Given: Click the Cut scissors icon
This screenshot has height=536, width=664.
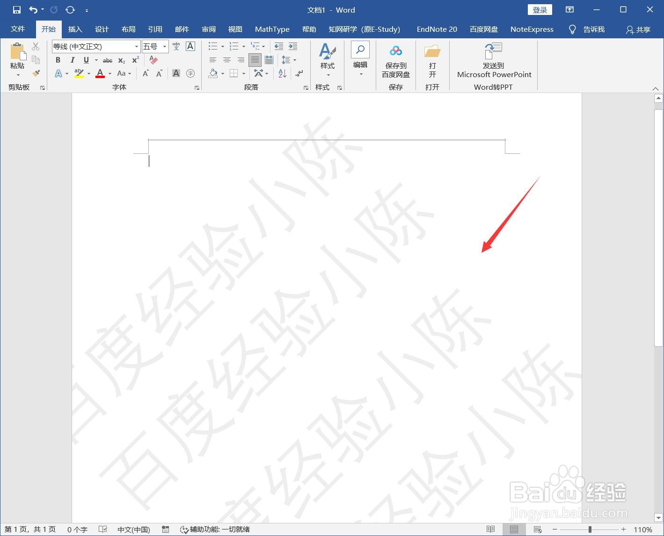Looking at the screenshot, I should (x=36, y=46).
